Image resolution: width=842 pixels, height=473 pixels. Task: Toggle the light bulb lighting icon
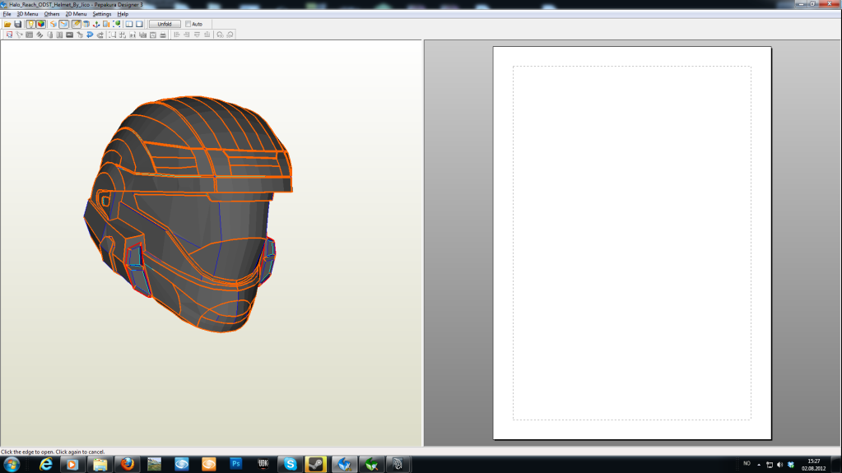pos(30,24)
